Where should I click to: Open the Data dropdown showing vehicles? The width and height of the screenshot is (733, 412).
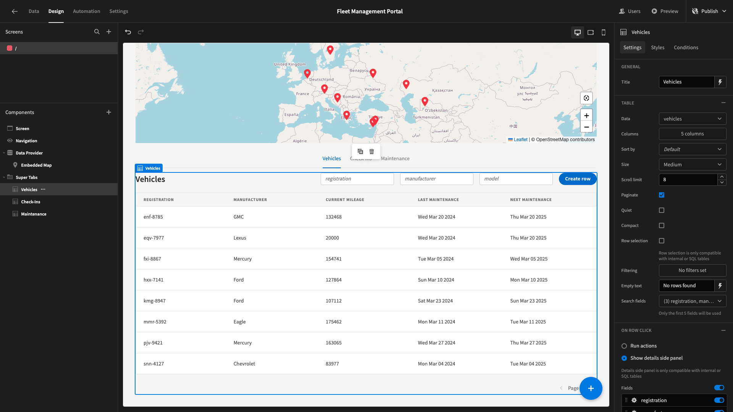tap(693, 119)
